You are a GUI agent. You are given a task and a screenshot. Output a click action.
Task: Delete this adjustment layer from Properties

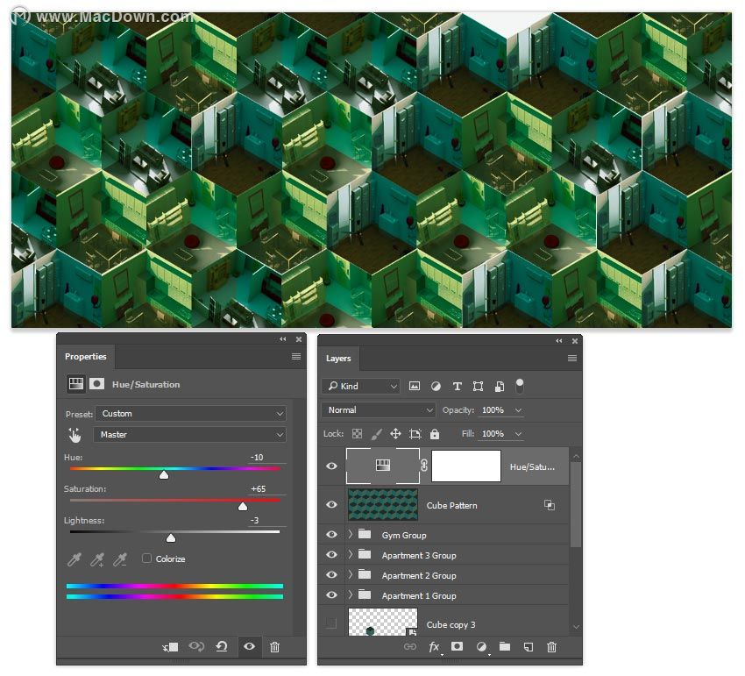point(274,646)
